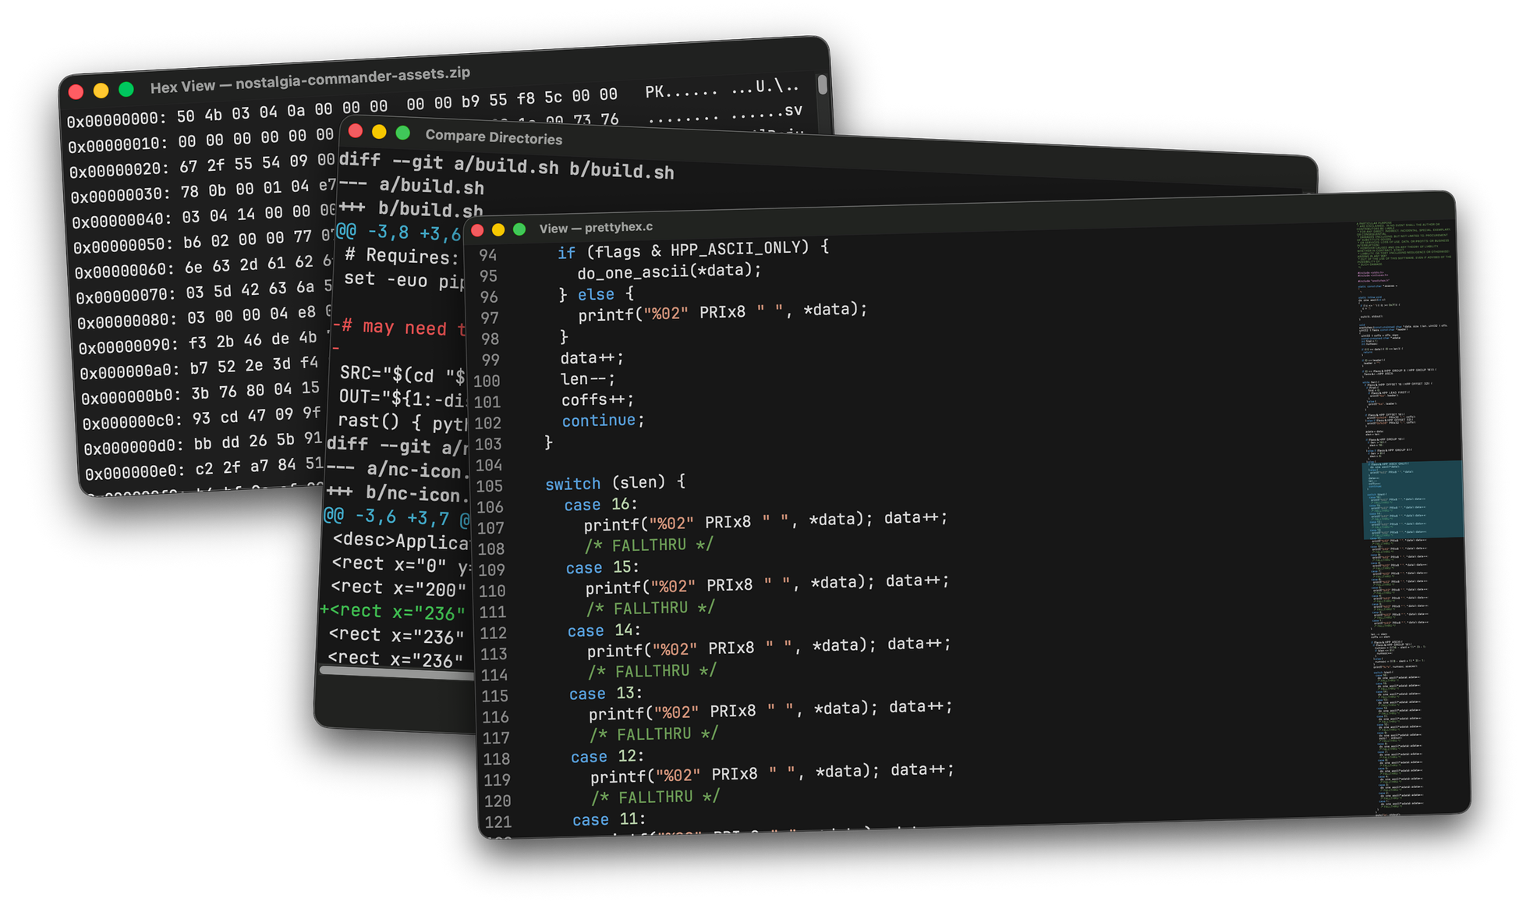The image size is (1519, 902).
Task: Minimize the prettyhex.c View window
Action: tap(498, 229)
